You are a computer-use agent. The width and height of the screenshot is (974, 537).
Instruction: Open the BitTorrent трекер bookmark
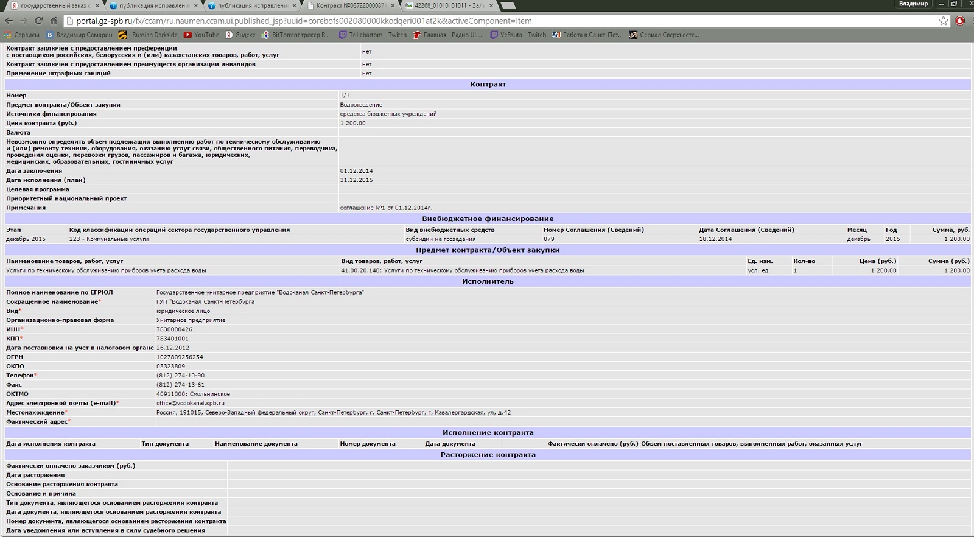click(296, 35)
